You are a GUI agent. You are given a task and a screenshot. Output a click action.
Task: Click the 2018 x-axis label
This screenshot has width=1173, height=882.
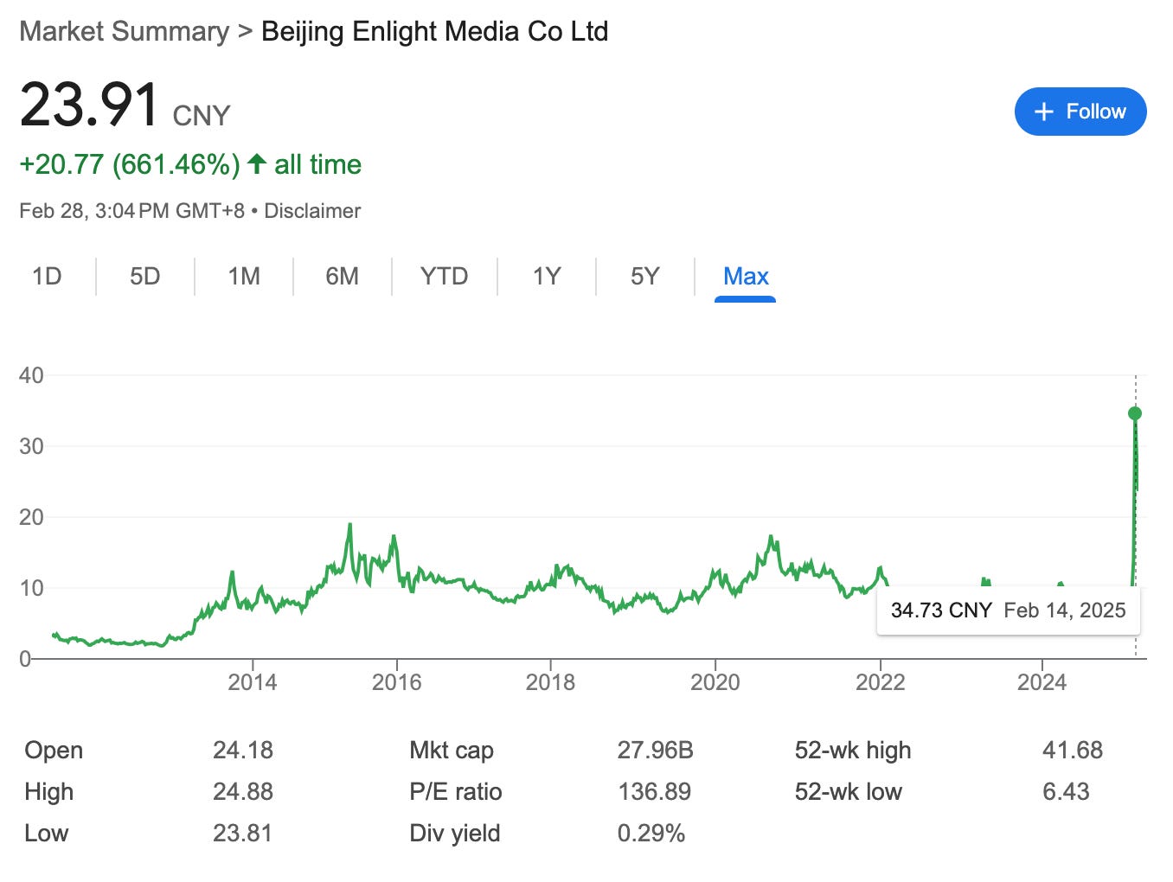(551, 682)
